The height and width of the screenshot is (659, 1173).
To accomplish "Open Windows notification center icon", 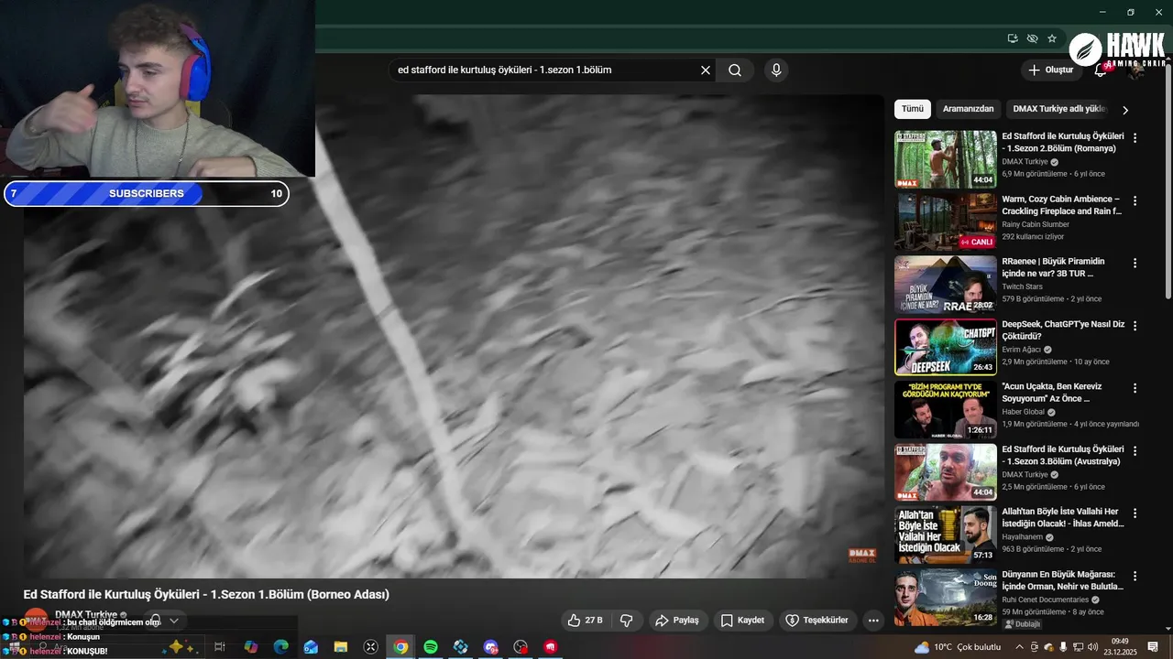I will [x=1153, y=647].
